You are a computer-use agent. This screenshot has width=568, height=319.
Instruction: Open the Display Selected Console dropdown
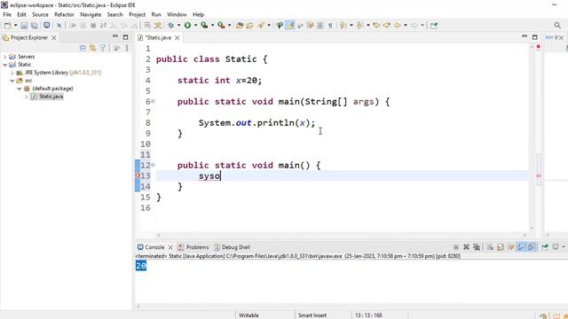[564, 246]
